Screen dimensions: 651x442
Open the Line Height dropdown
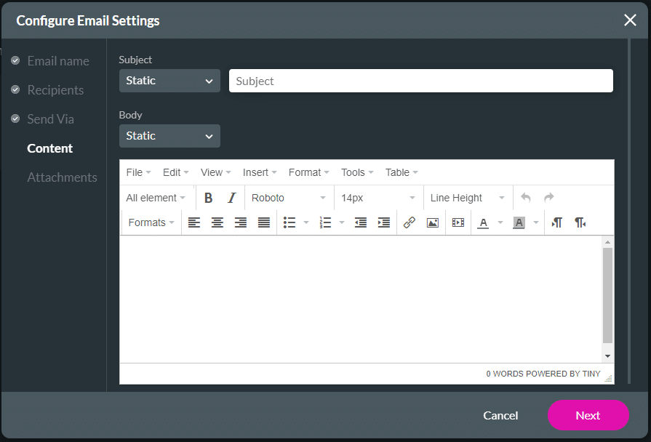[468, 197]
